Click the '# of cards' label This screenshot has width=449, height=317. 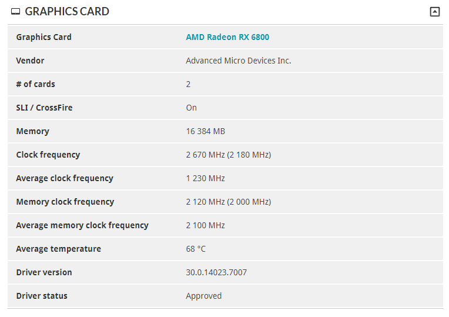[x=35, y=84]
